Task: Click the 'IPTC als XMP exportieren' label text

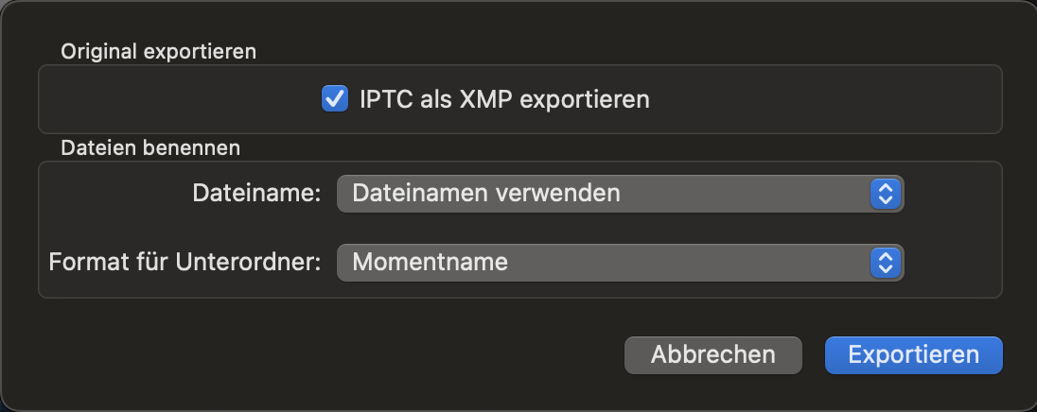Action: click(503, 99)
